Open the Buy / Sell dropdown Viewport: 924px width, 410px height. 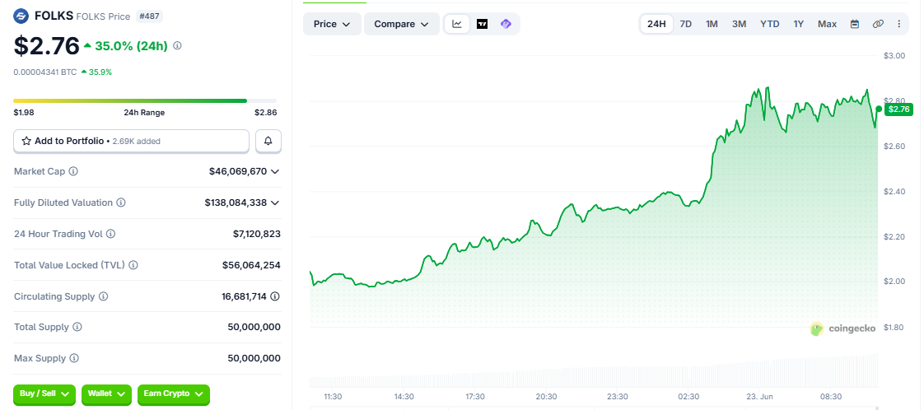pyautogui.click(x=44, y=394)
